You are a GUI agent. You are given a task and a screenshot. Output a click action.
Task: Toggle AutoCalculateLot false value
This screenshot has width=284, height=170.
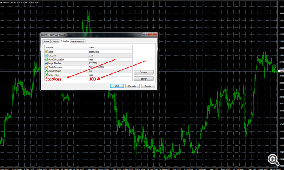click(x=110, y=59)
